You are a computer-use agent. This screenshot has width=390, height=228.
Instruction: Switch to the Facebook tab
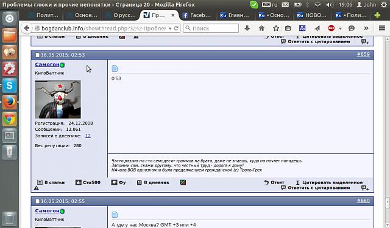[x=197, y=15]
